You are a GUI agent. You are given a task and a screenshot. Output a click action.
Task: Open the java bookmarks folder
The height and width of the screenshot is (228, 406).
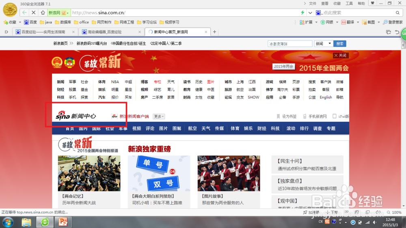click(46, 22)
